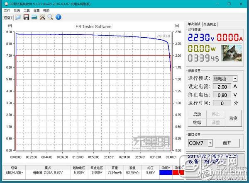Click the cat photo thumbnail

232,53
